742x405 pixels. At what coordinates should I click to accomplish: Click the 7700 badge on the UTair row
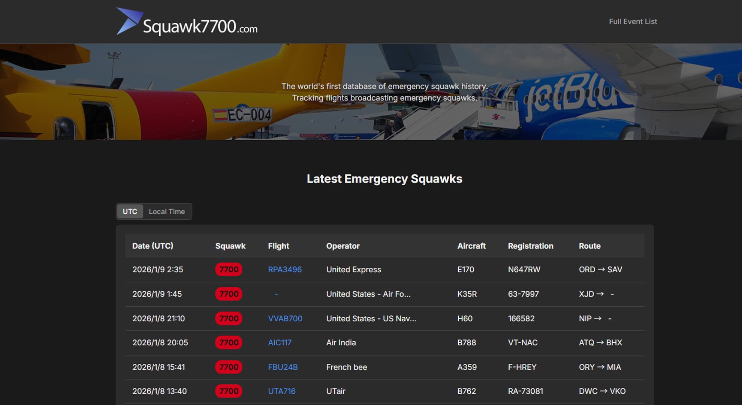point(229,391)
